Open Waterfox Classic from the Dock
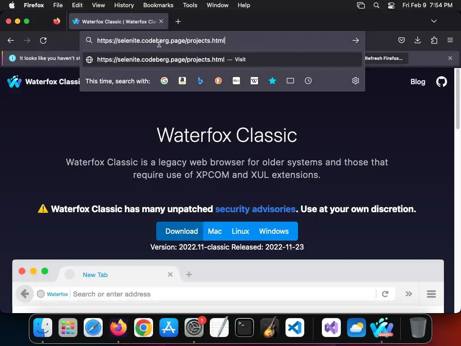 [x=382, y=328]
